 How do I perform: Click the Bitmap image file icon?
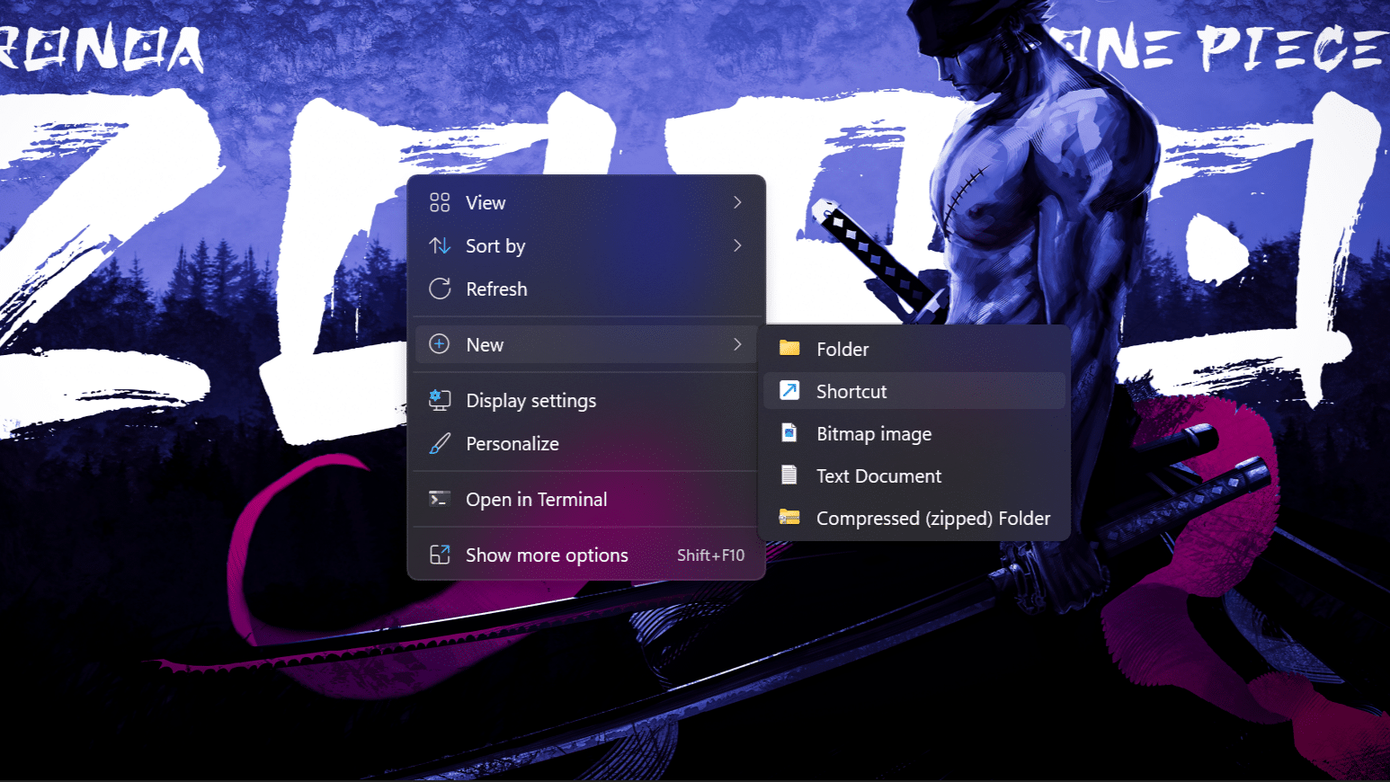(x=789, y=433)
